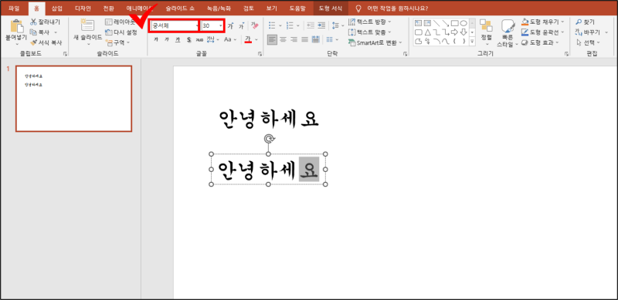The width and height of the screenshot is (618, 300).
Task: Switch to Design (디자인) tab
Action: pos(83,8)
